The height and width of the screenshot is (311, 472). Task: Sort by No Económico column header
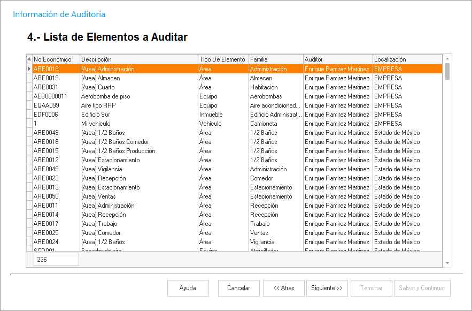(56, 59)
